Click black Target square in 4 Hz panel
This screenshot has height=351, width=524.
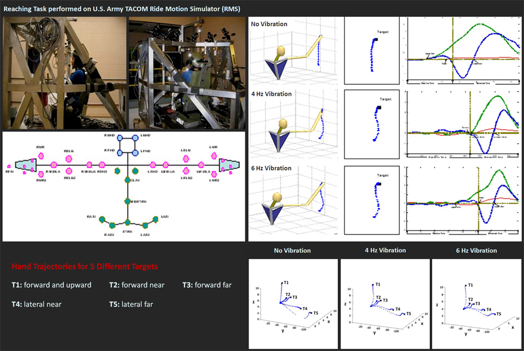379,106
